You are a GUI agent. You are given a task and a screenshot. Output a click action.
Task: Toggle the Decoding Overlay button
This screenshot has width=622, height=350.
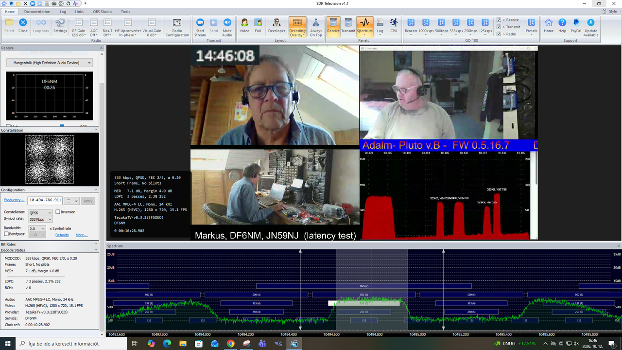[x=297, y=26]
